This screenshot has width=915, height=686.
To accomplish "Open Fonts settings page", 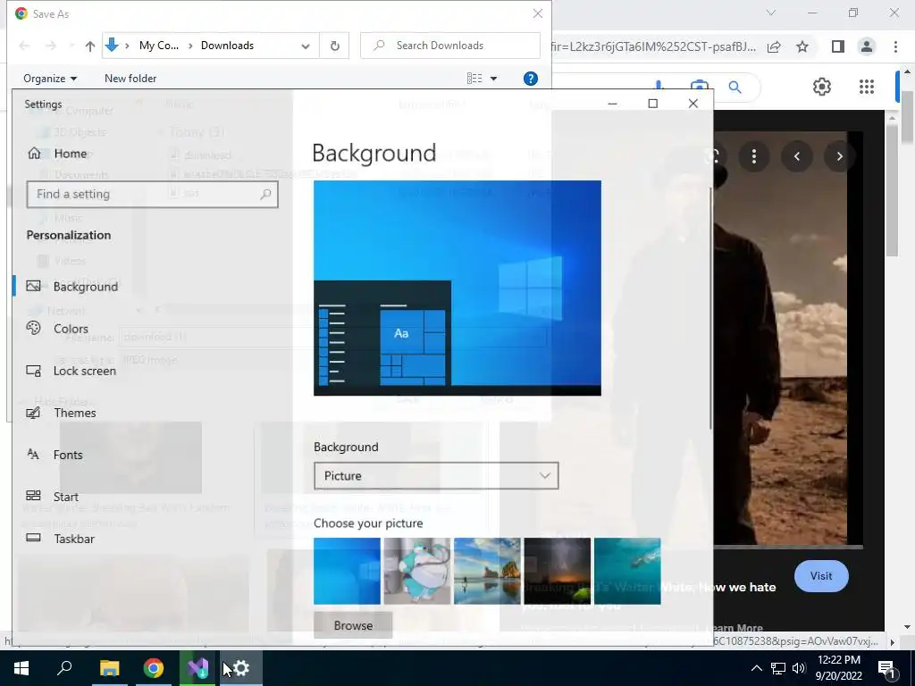I will pyautogui.click(x=55, y=455).
